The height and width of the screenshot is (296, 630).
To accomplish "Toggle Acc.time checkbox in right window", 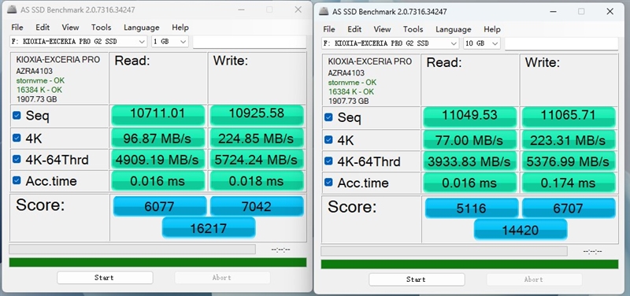I will tap(328, 183).
